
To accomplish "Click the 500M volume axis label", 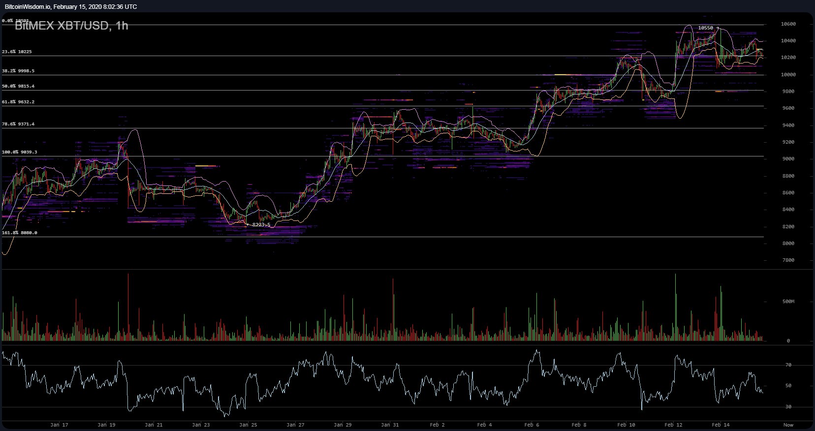I will point(788,301).
